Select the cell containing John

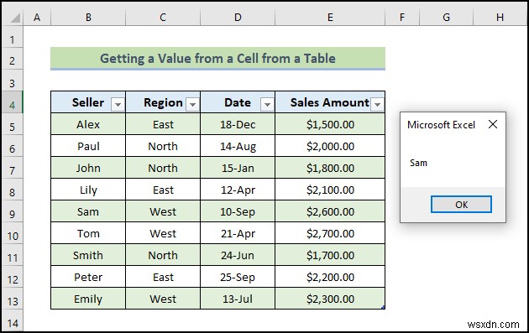88,168
